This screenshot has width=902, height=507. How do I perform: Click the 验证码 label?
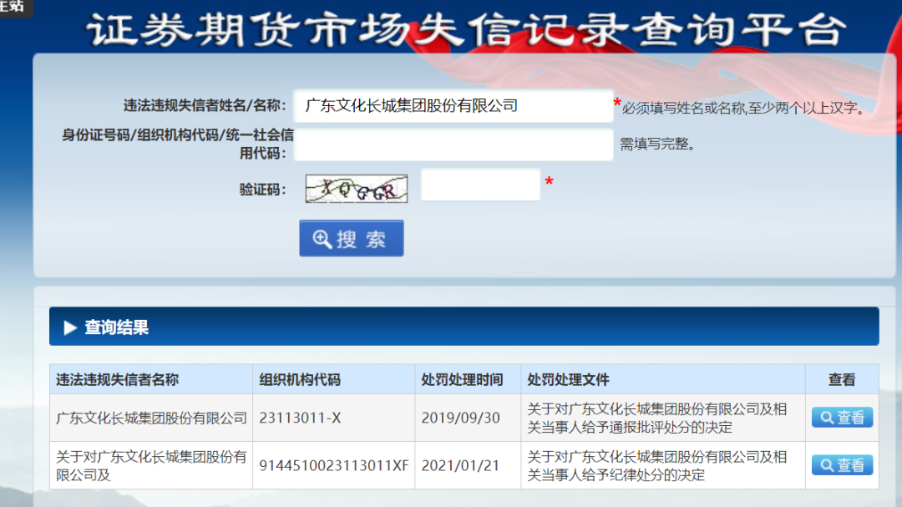tap(262, 190)
